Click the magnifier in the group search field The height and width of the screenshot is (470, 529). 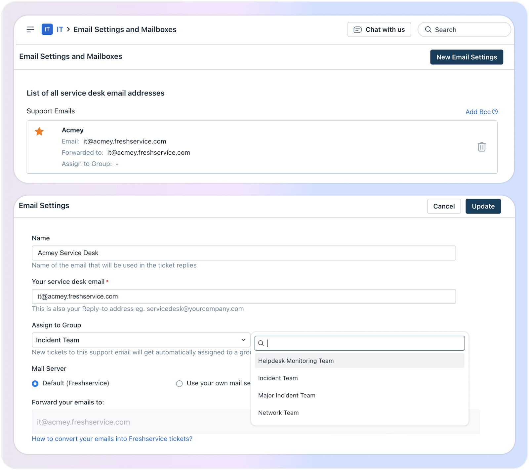coord(261,343)
